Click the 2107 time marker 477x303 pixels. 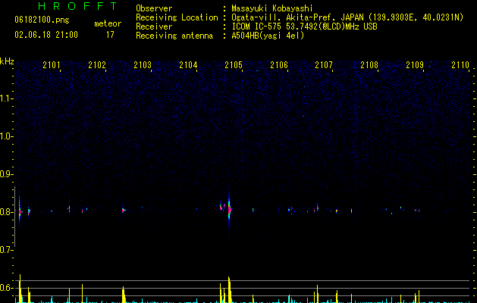pos(324,65)
